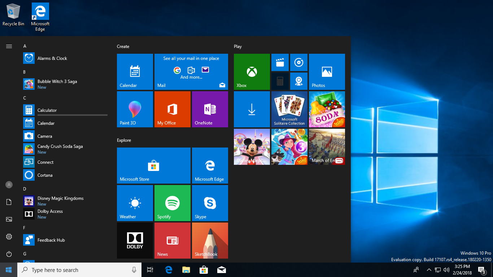
Task: Open Pictures from the Start sidebar
Action: [x=9, y=219]
